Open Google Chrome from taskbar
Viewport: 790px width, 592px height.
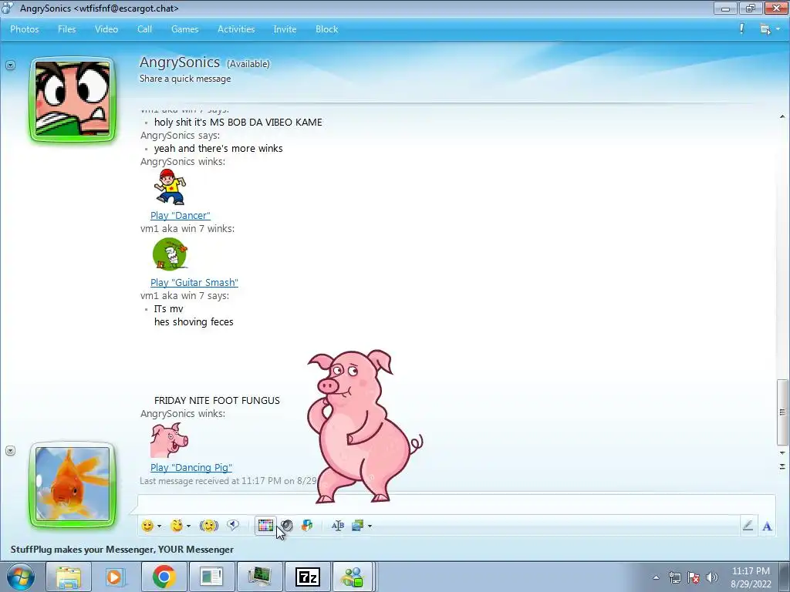pyautogui.click(x=164, y=577)
